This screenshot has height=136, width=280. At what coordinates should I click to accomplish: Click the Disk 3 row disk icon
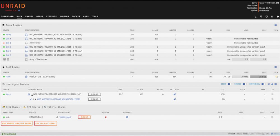click(26, 47)
